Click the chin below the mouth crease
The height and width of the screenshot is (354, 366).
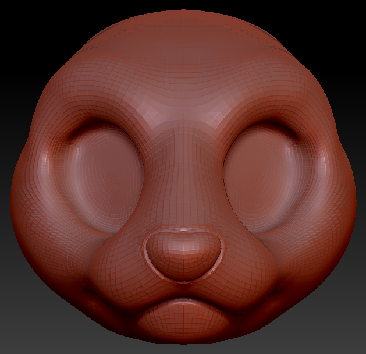tap(183, 322)
